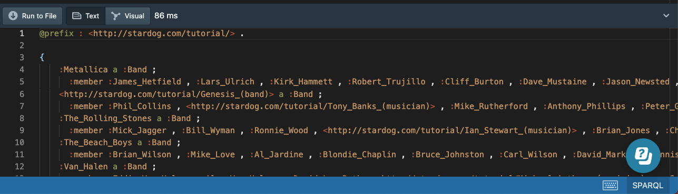
Task: Click line number 1 in gutter
Action: pyautogui.click(x=22, y=34)
